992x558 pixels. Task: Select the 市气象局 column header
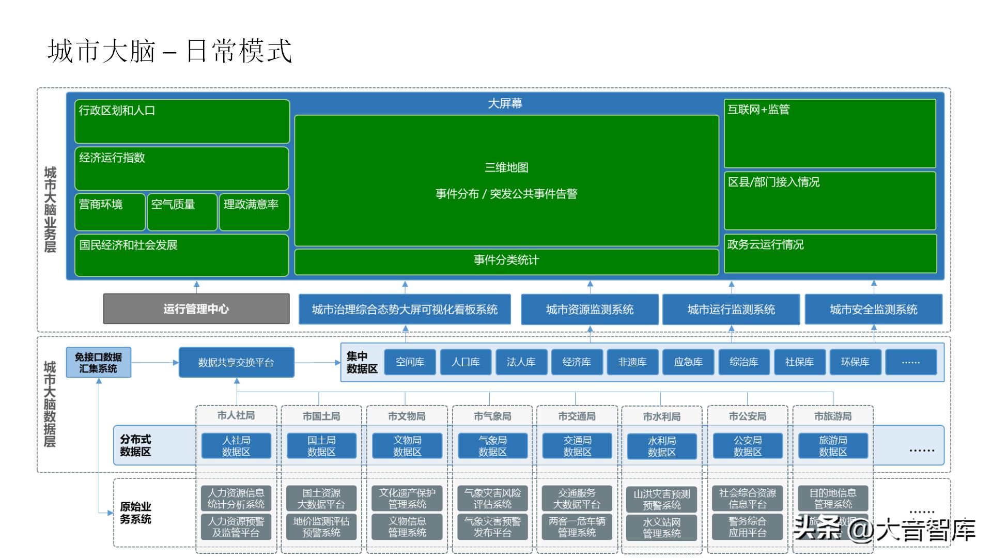tap(492, 416)
